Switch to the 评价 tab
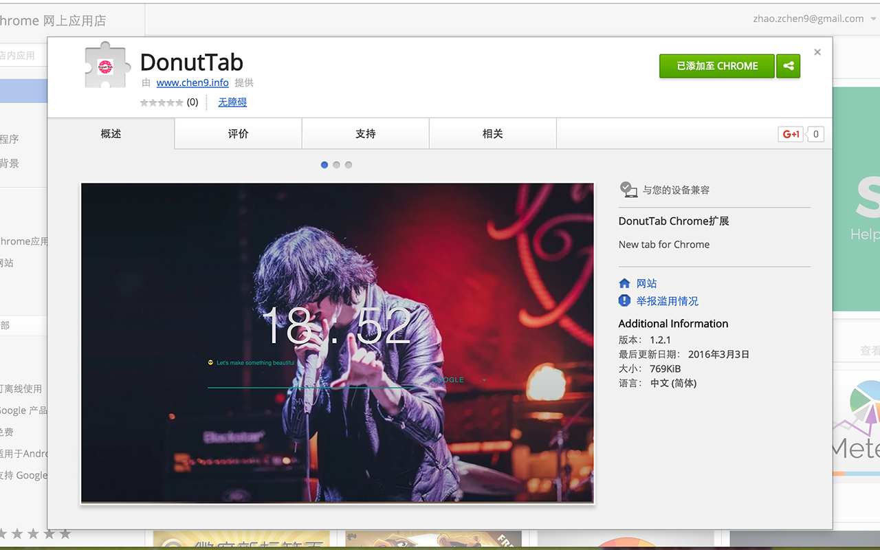The width and height of the screenshot is (880, 550). click(239, 133)
